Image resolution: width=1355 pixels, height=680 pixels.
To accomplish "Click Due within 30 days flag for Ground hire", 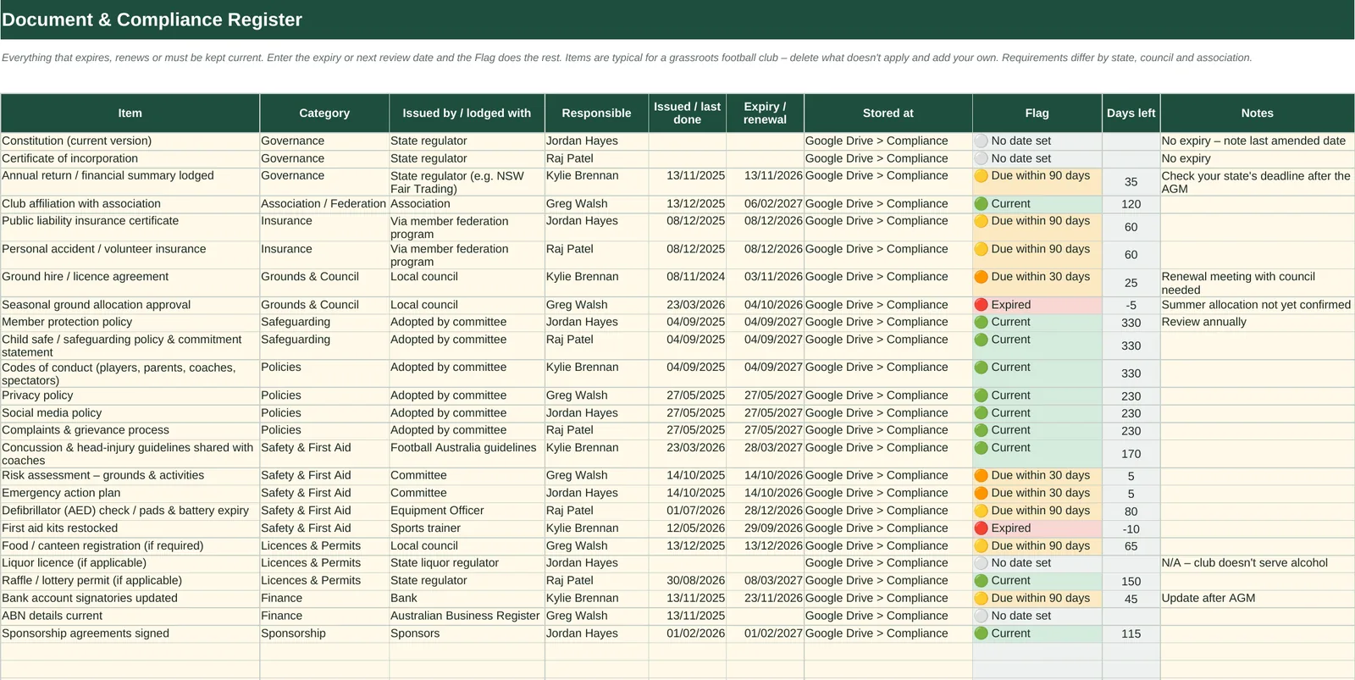I will (x=1037, y=283).
